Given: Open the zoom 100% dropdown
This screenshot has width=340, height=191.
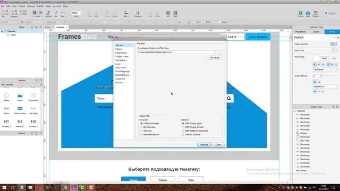Looking at the screenshot, I should 76,13.
